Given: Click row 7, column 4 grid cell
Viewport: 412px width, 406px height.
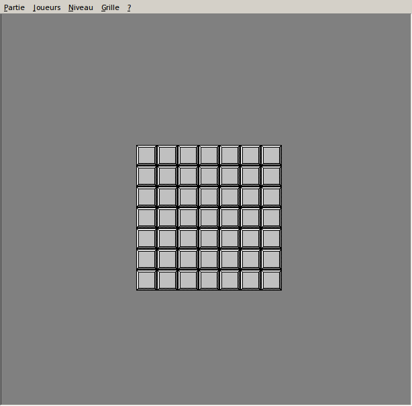Looking at the screenshot, I should 209,280.
